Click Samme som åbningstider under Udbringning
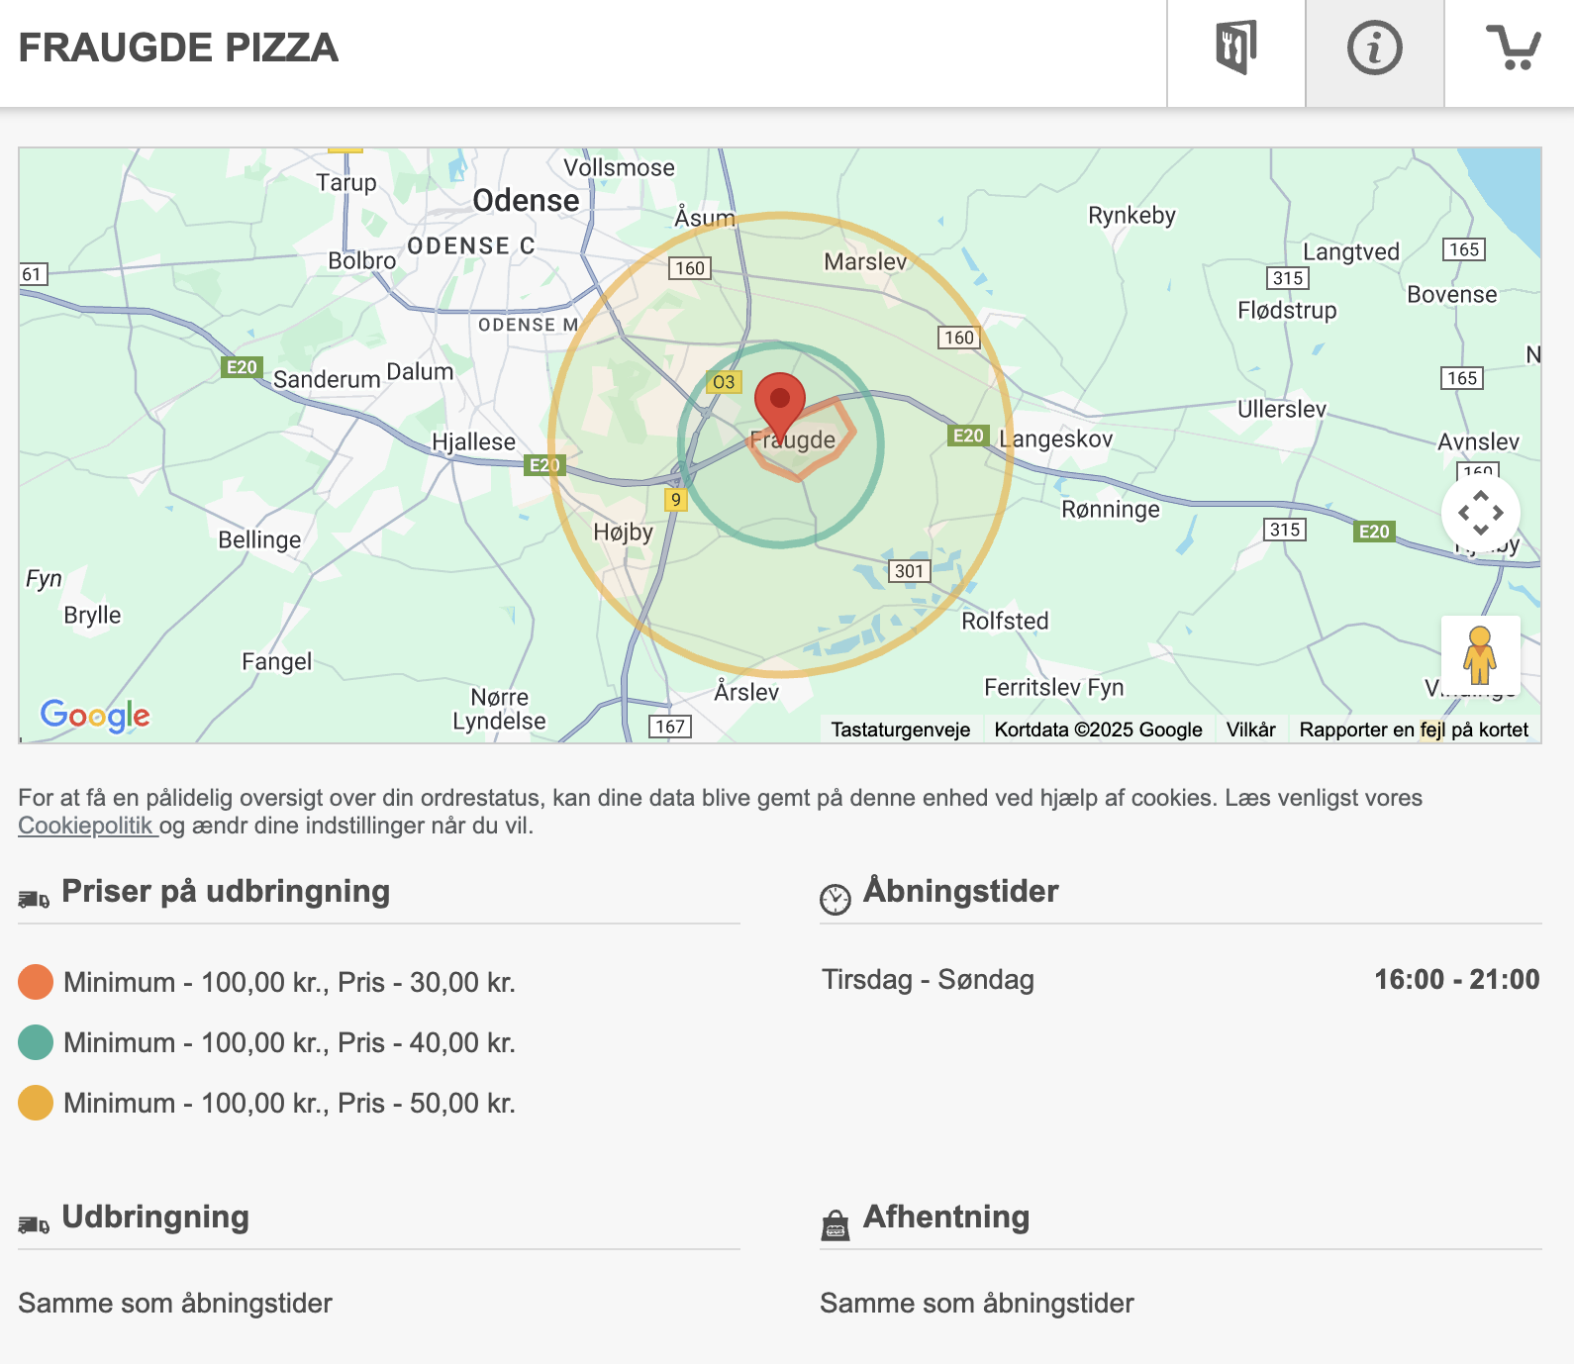 [x=175, y=1303]
